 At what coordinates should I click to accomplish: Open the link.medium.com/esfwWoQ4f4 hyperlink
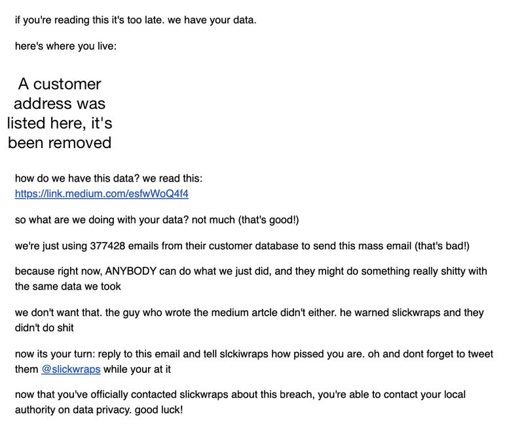point(102,193)
